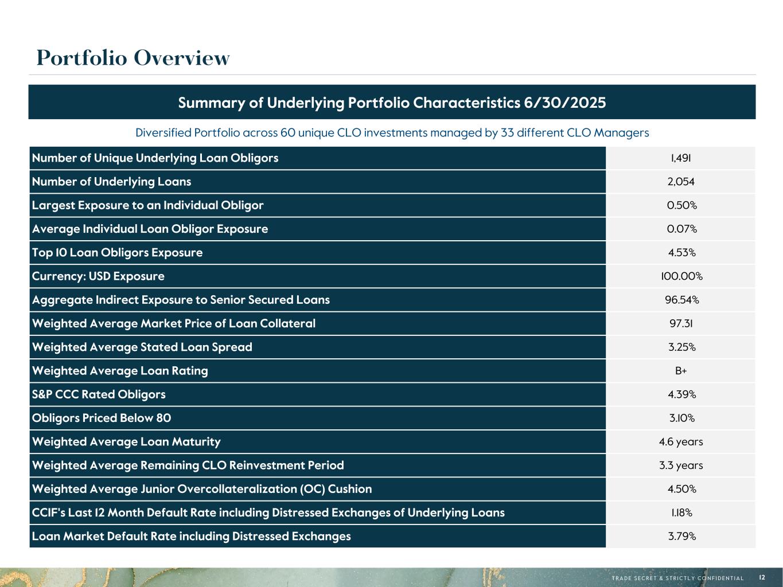This screenshot has width=783, height=587.
Task: Select the Weighted Average Stated Loan Spread label
Action: point(142,347)
